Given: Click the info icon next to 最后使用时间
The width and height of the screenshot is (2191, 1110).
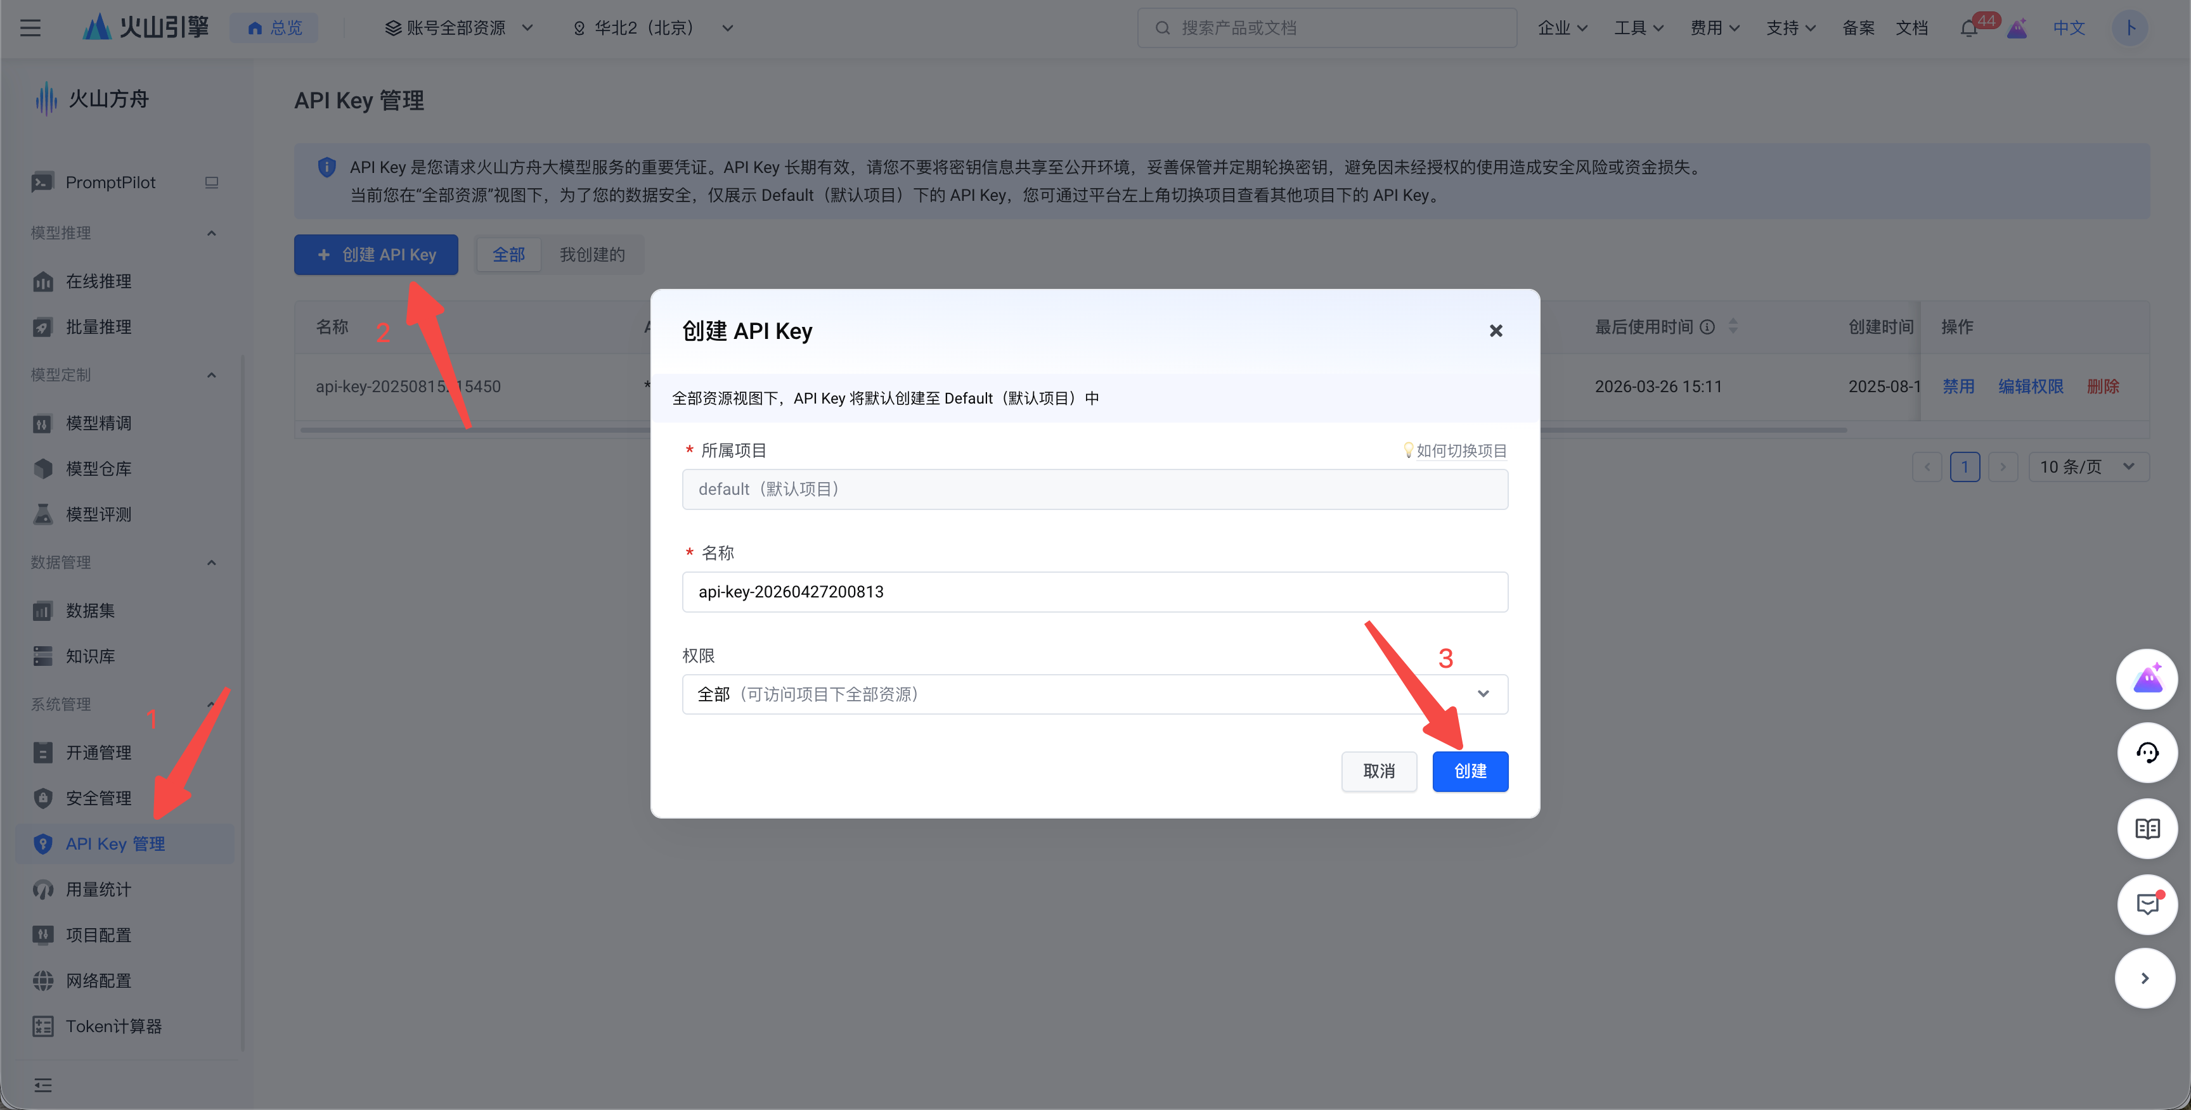Looking at the screenshot, I should click(x=1707, y=327).
